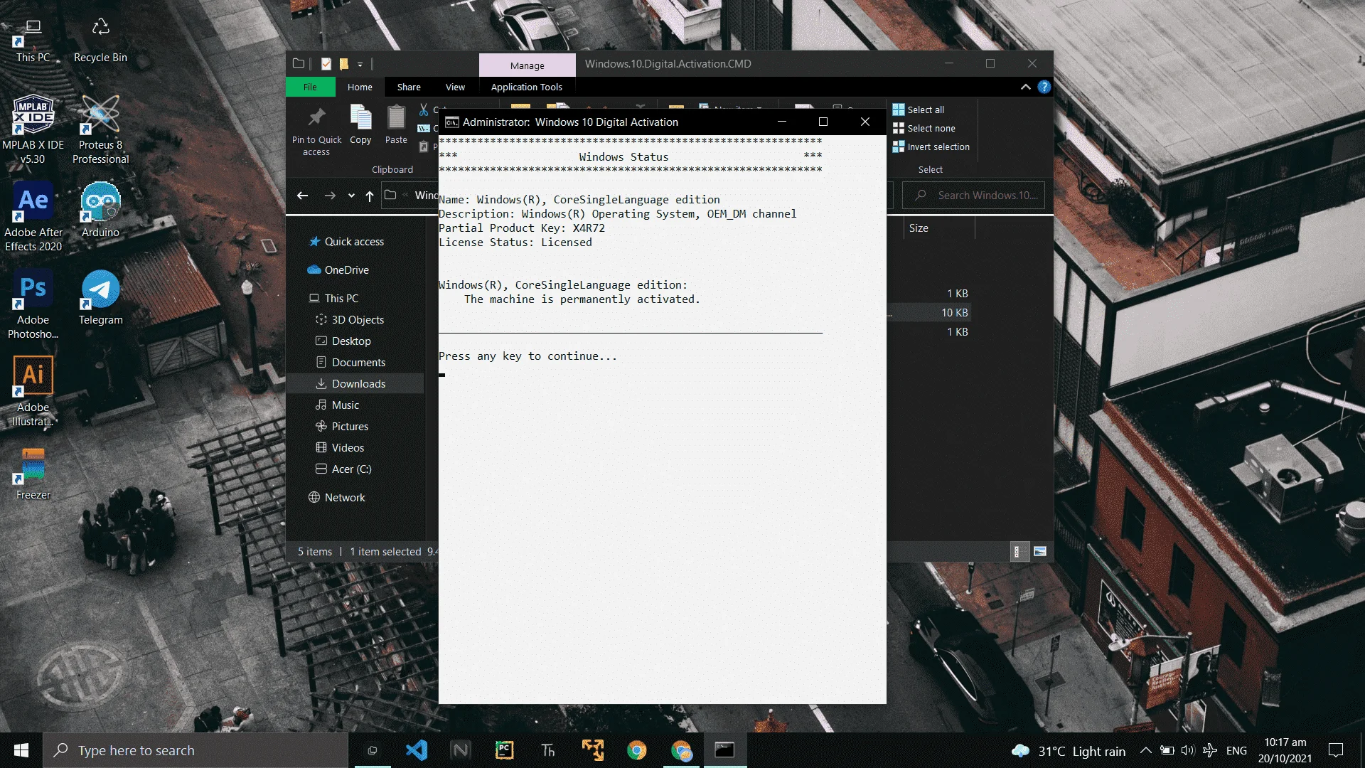The image size is (1365, 768).
Task: Click the Copy button in the Clipboard group
Action: click(x=360, y=125)
